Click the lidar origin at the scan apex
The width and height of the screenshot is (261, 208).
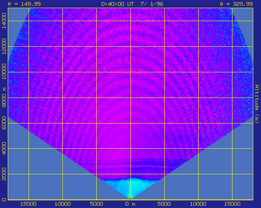(130, 198)
